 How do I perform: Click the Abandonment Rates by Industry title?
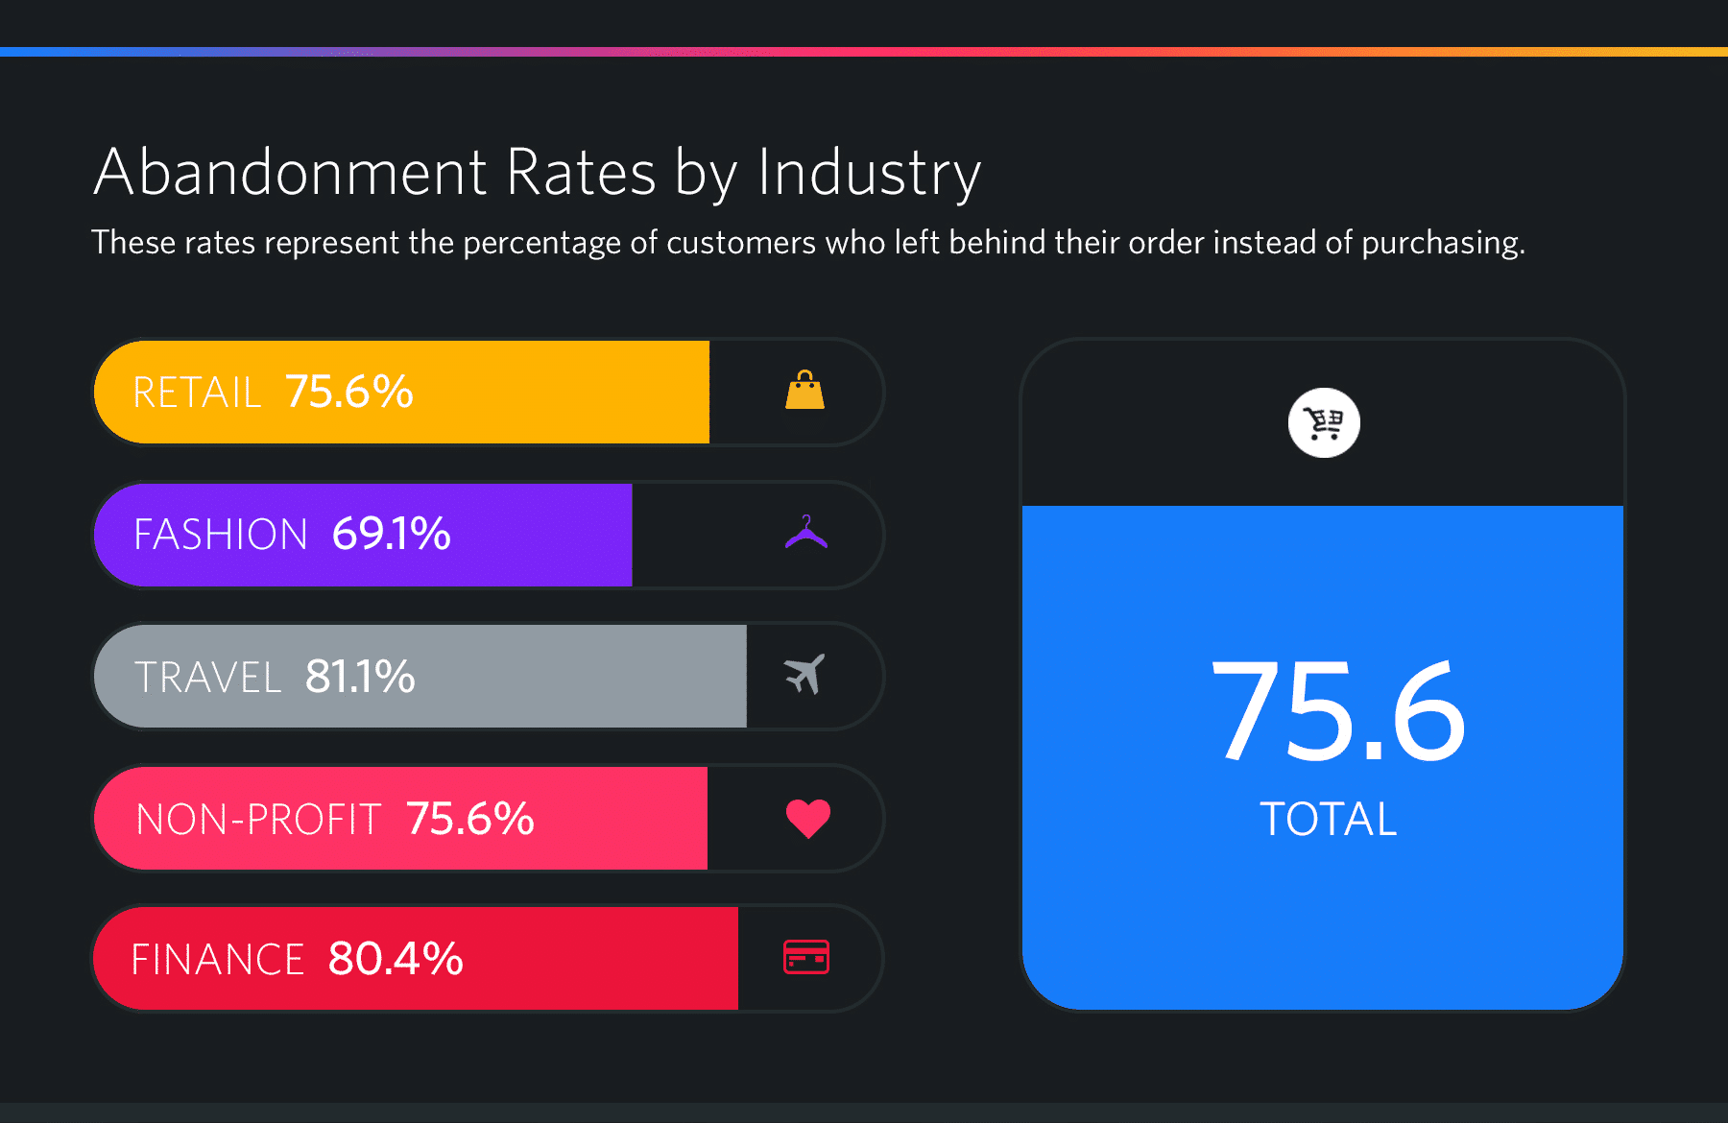pyautogui.click(x=537, y=173)
